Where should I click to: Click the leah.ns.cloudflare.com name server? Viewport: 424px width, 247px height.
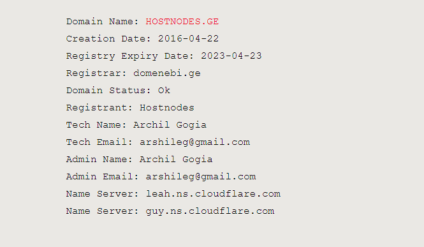click(x=213, y=193)
